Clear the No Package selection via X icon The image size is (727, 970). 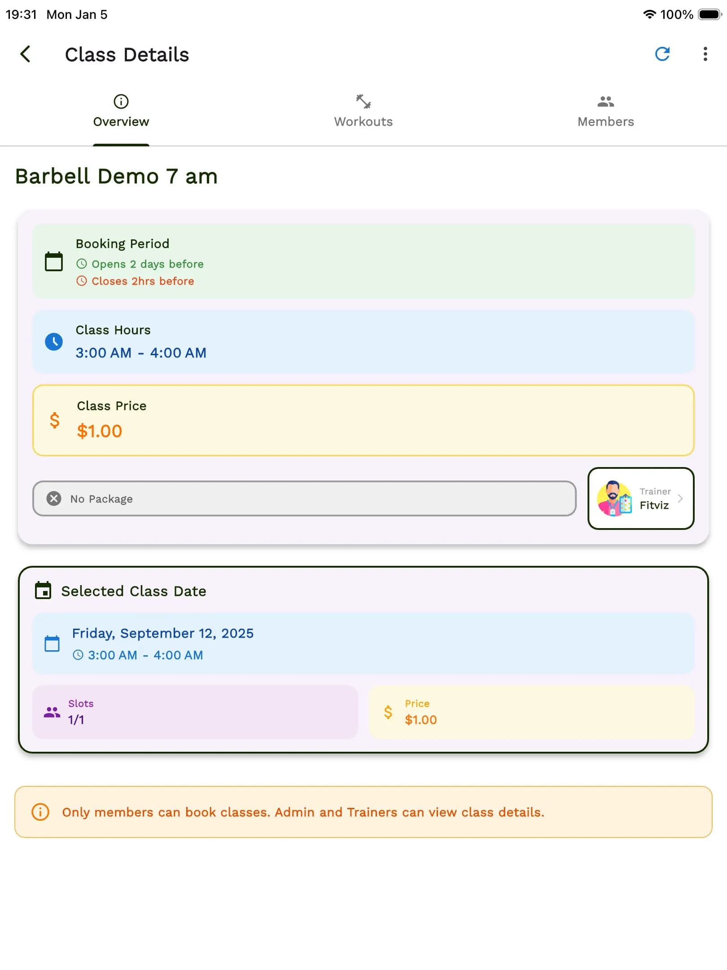click(54, 498)
